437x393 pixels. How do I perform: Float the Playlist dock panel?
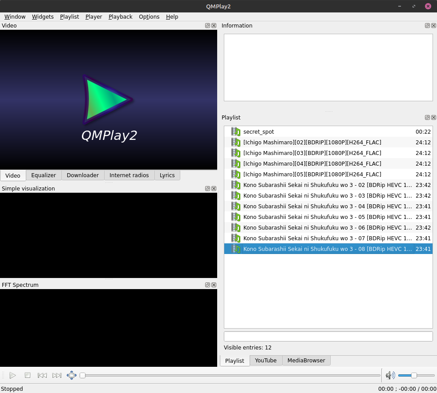pyautogui.click(x=427, y=118)
